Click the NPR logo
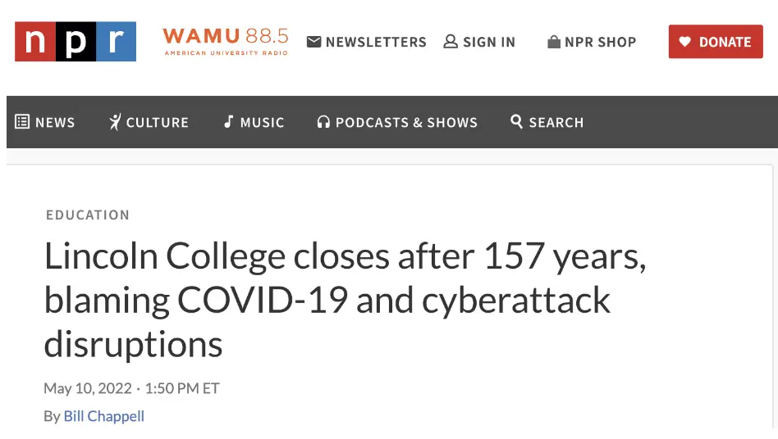This screenshot has width=778, height=439. [76, 42]
